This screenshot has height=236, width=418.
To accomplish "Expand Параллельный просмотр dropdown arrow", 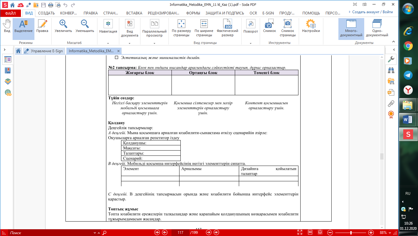I will tap(154, 43).
